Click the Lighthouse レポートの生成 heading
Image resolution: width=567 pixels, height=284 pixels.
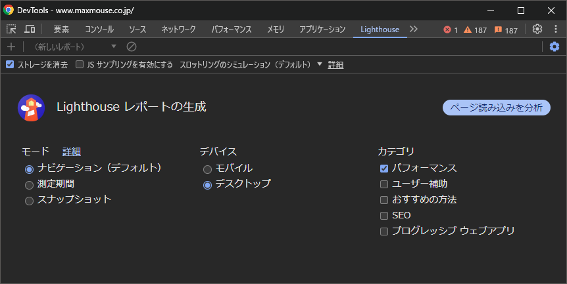132,107
